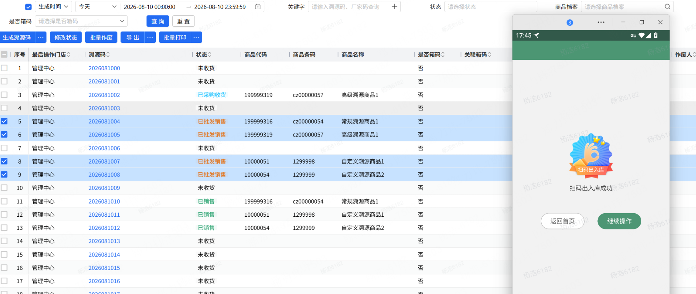Open the 状态 select dropdown

pyautogui.click(x=490, y=7)
